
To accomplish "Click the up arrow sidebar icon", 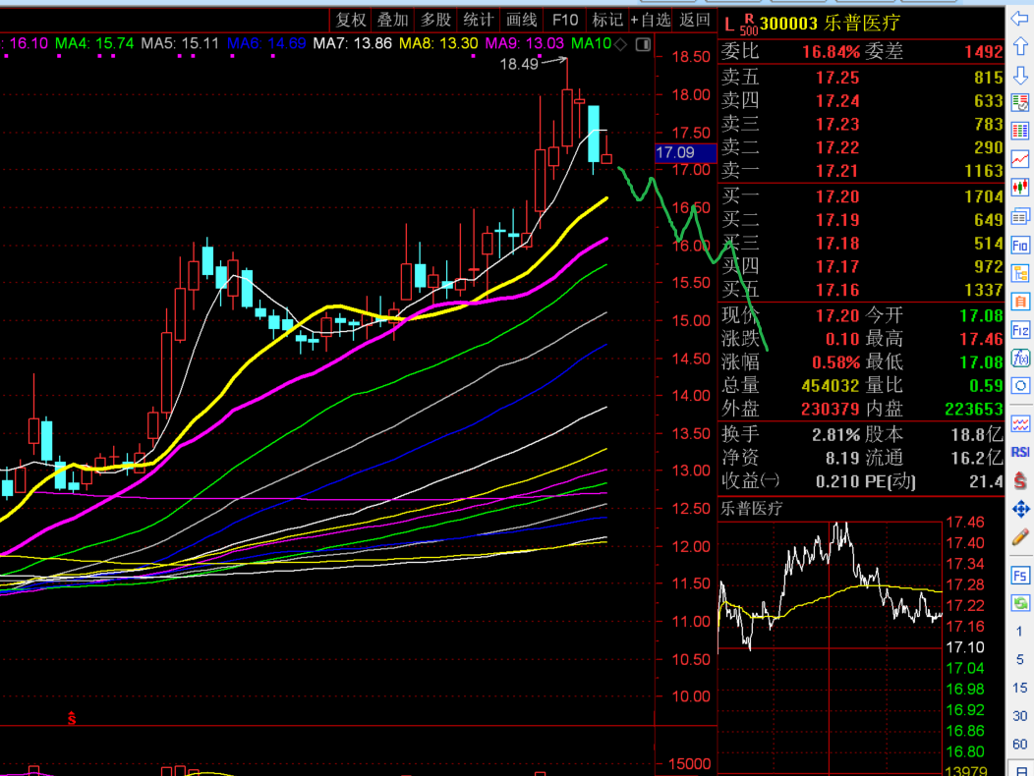I will click(1019, 46).
